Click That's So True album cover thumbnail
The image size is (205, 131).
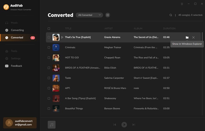56,37
